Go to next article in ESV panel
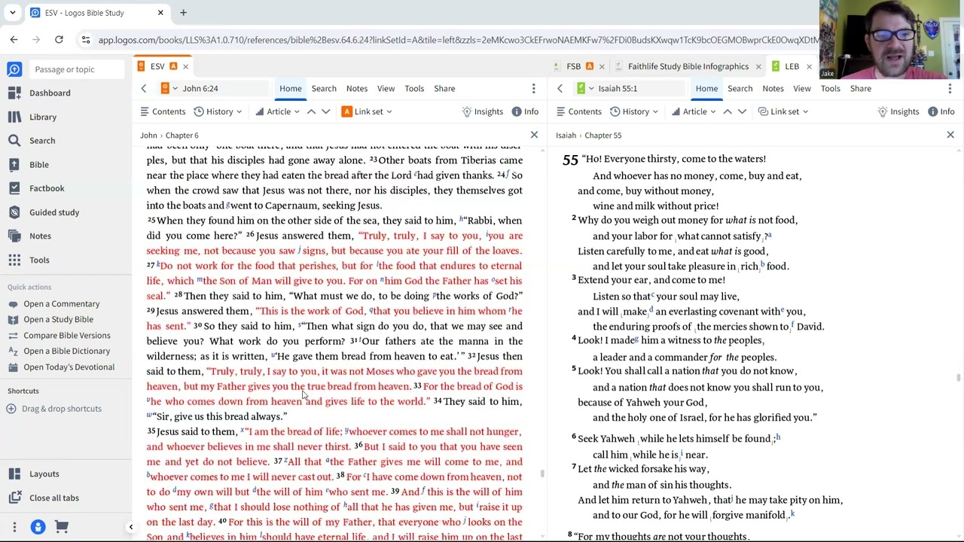Image resolution: width=964 pixels, height=542 pixels. click(325, 111)
